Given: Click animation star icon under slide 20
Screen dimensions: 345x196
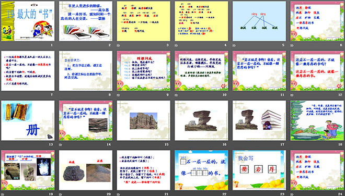Looking at the screenshot, I should point(61,194).
